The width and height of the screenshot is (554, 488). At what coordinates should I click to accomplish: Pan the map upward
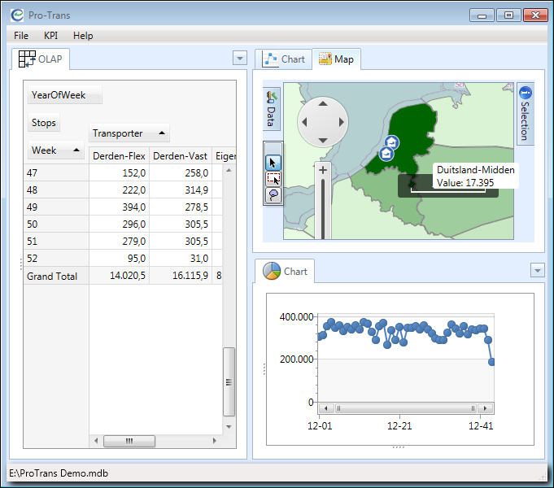323,103
